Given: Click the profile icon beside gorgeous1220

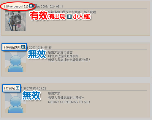Looking at the screenshot, I should (31, 6).
